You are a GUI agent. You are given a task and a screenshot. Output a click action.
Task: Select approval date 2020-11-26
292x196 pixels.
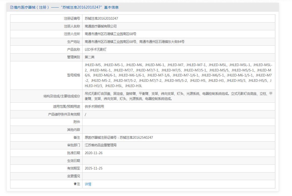click(x=93, y=153)
